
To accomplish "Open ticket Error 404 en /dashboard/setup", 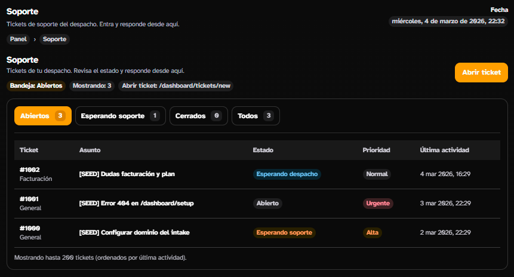I will pos(136,204).
